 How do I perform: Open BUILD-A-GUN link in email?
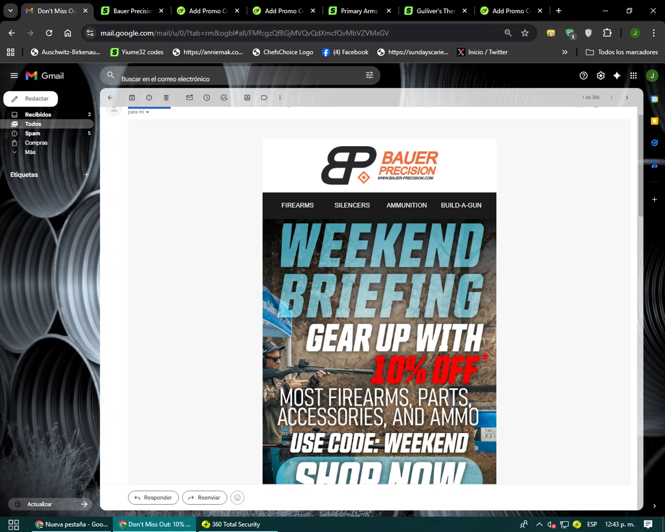click(x=461, y=205)
